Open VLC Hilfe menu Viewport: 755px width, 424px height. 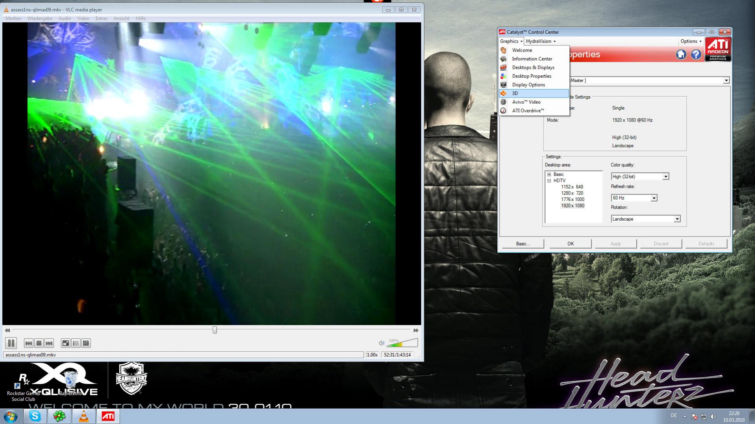coord(140,18)
